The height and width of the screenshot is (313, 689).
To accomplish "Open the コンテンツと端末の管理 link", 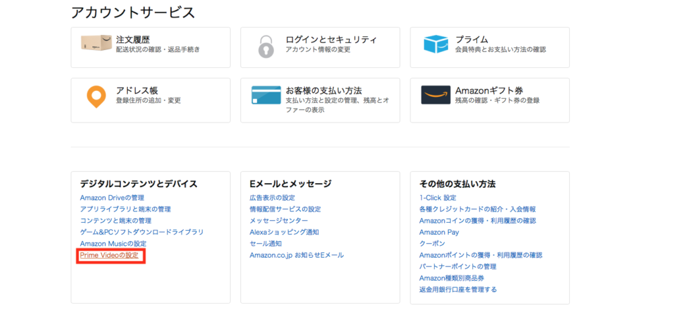I will 116,221.
